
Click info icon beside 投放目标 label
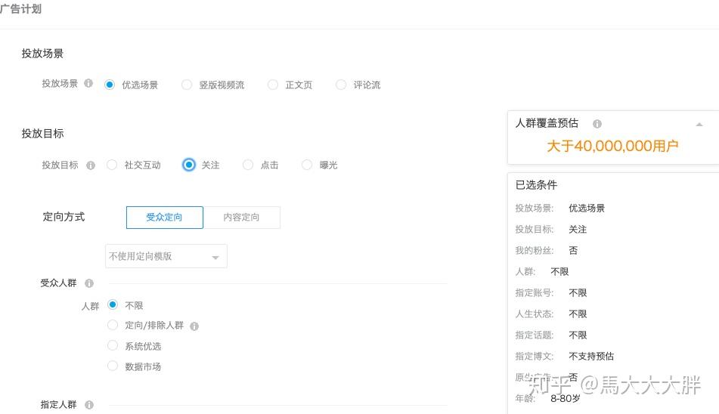point(91,165)
